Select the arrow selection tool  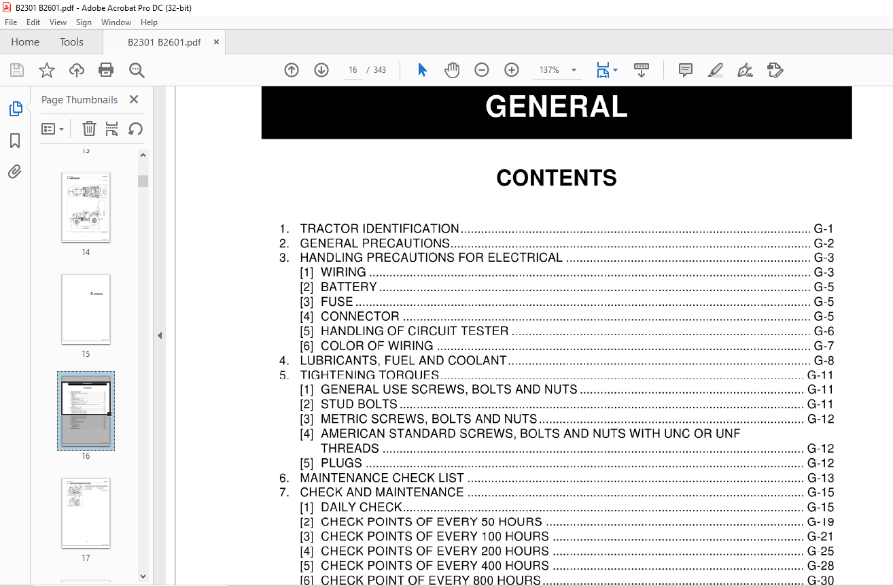click(422, 70)
